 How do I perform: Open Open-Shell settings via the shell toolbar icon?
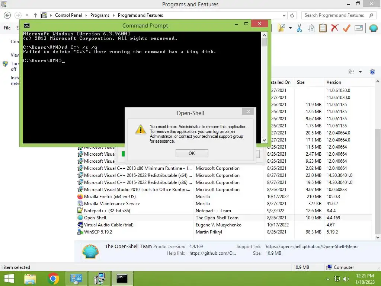(x=373, y=28)
